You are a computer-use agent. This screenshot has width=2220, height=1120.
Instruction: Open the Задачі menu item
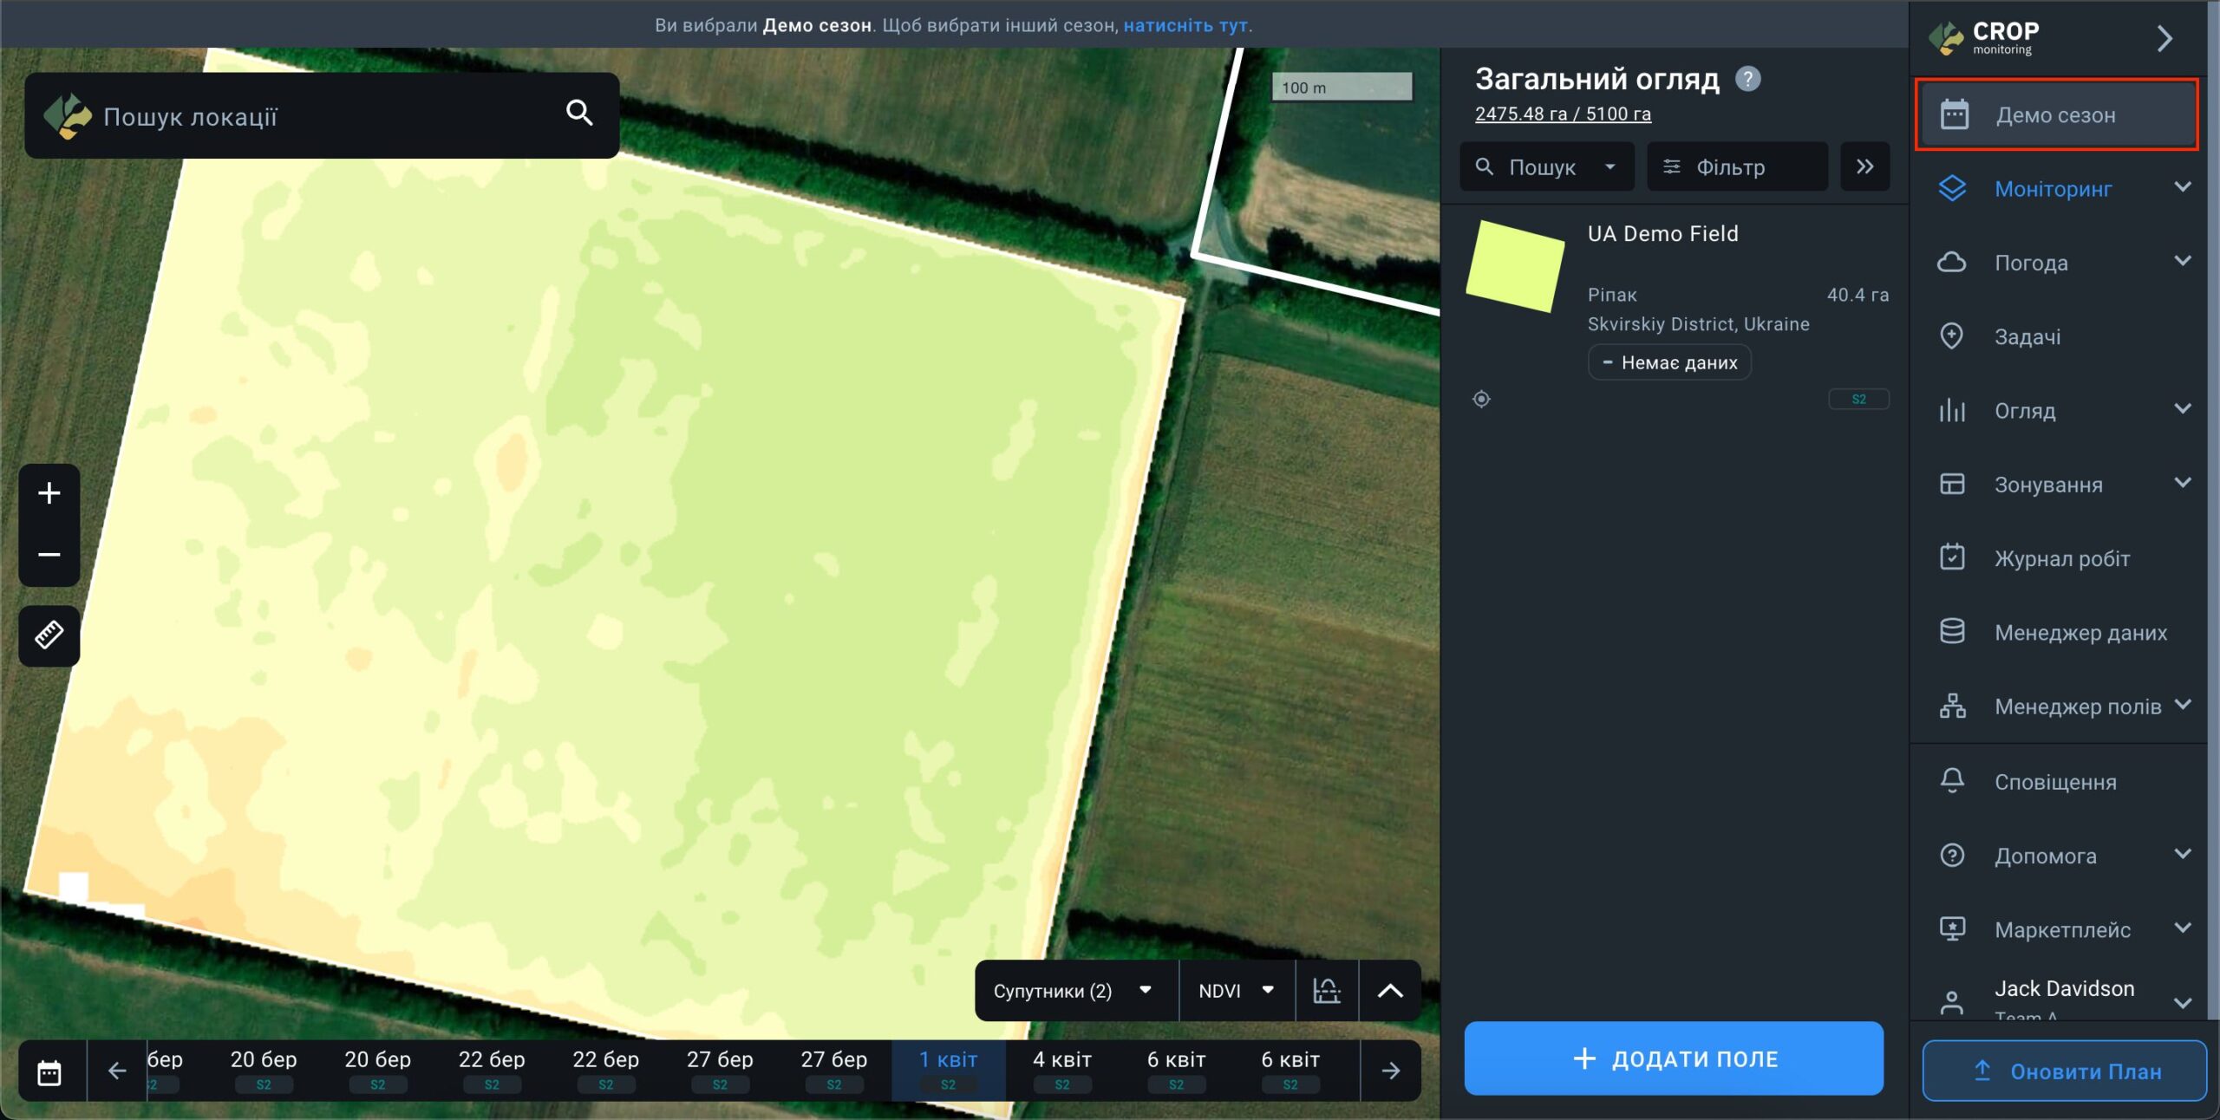[2027, 336]
